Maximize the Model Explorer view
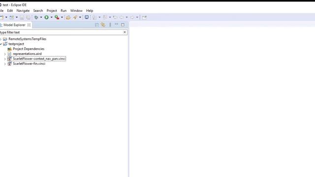Viewport: 315px width, 177px height. [123, 25]
